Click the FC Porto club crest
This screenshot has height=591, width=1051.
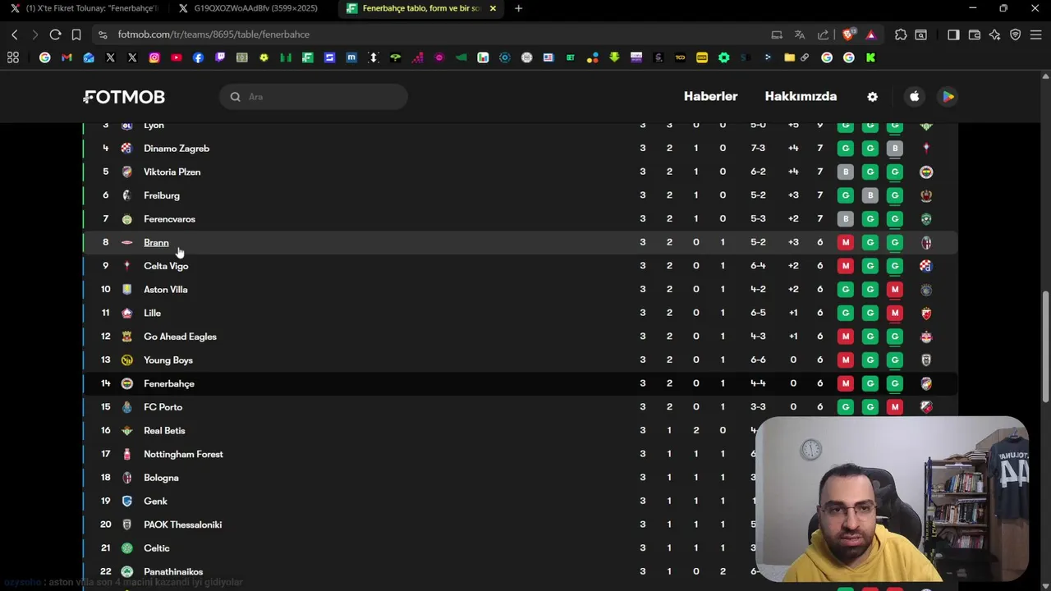pyautogui.click(x=126, y=407)
